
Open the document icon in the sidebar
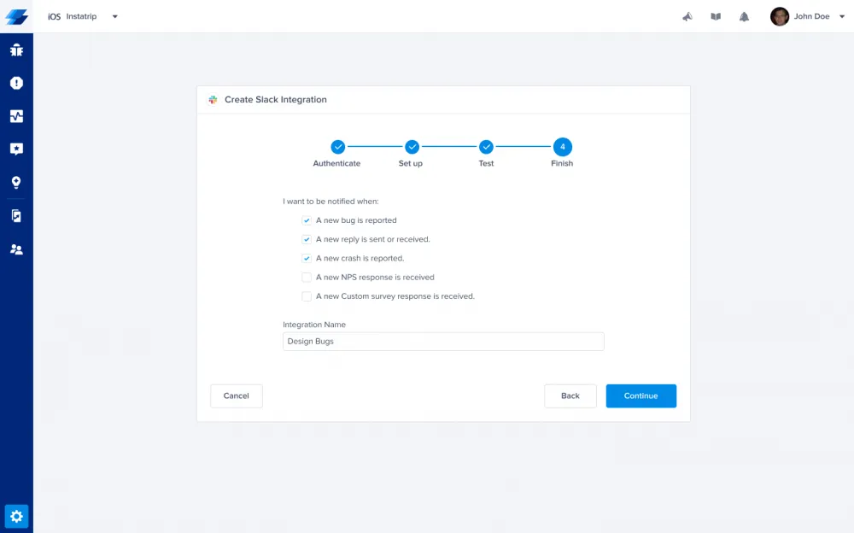[16, 216]
